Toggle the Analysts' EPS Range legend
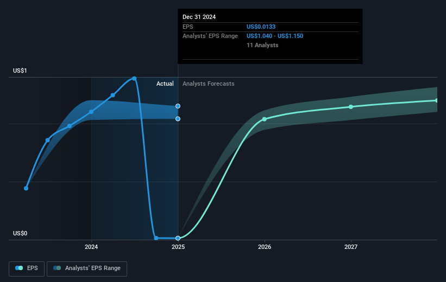This screenshot has height=282, width=446. (87, 268)
